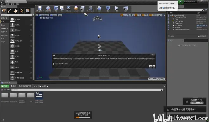The width and height of the screenshot is (209, 122).
Task: Select the Landscape mountain mode icon
Action: (x=16, y=11)
